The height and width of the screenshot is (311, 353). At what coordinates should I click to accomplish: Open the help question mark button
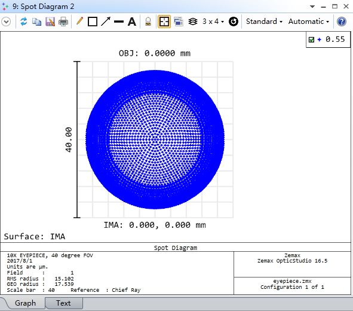[x=342, y=22]
